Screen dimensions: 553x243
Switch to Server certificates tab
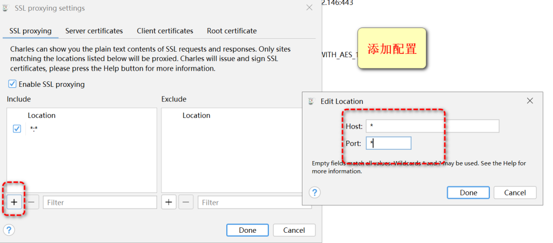point(94,31)
